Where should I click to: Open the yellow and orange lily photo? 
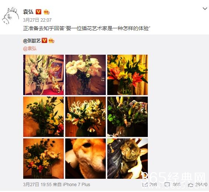click(x=128, y=75)
